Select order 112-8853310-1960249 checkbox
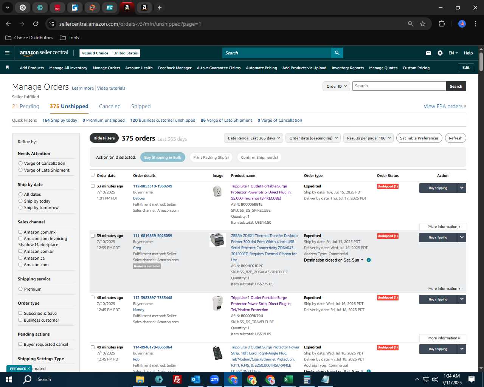This screenshot has width=484, height=387. point(93,186)
